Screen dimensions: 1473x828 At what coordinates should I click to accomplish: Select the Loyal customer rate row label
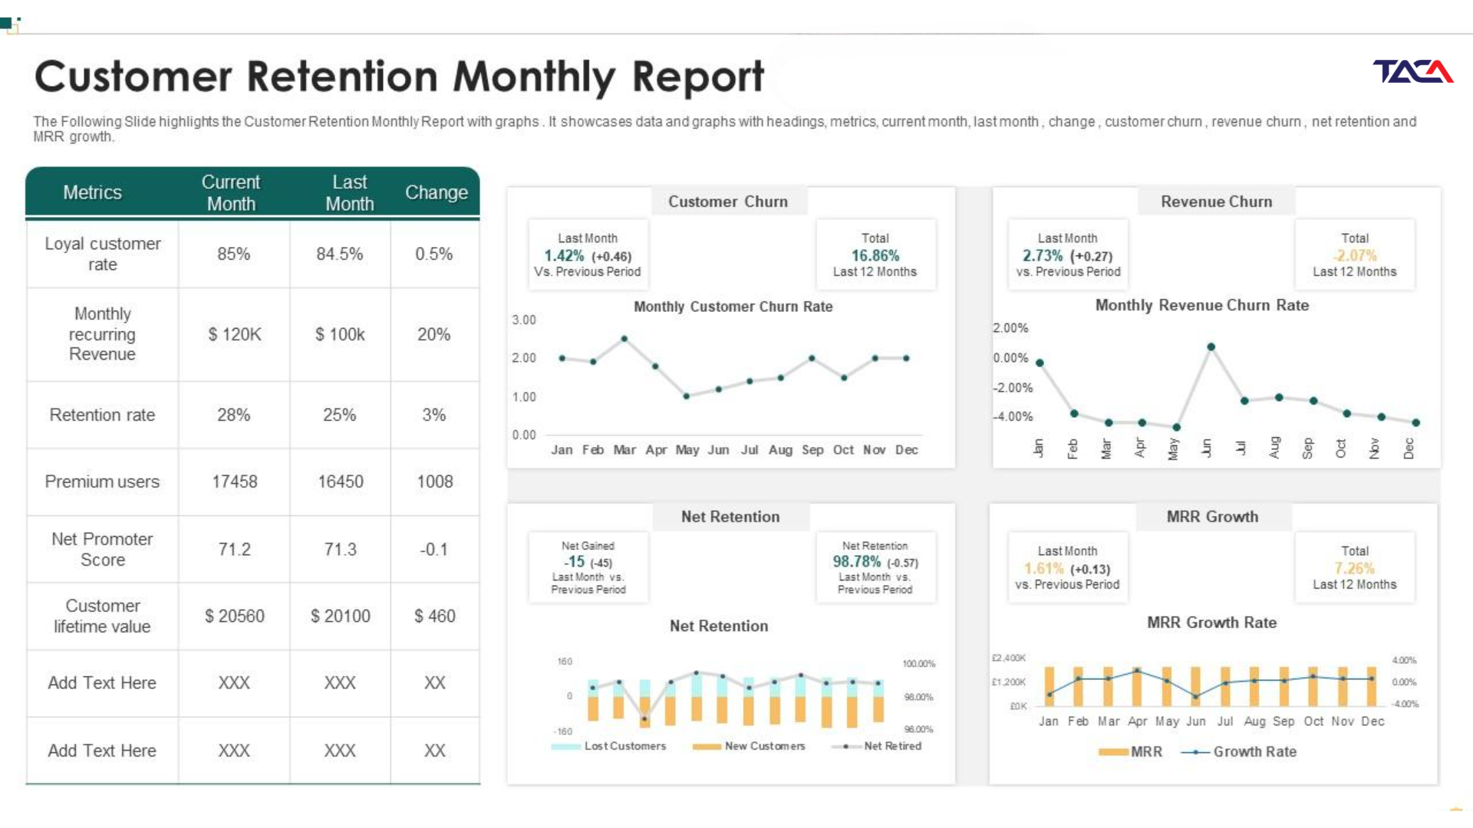pyautogui.click(x=103, y=254)
